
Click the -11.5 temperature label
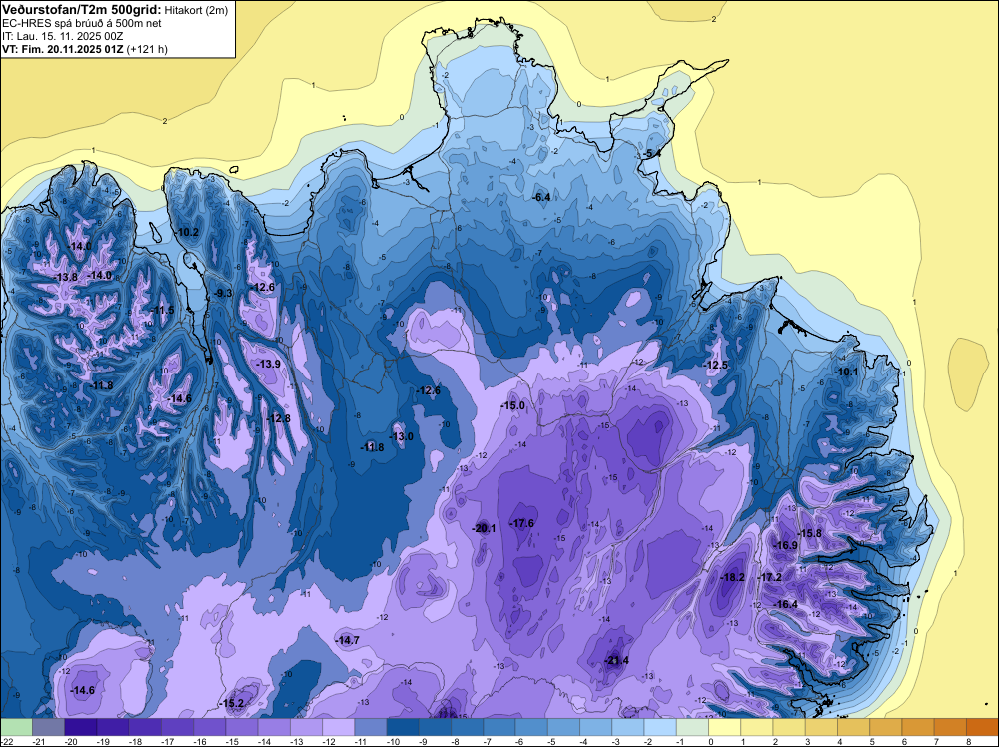coord(162,311)
